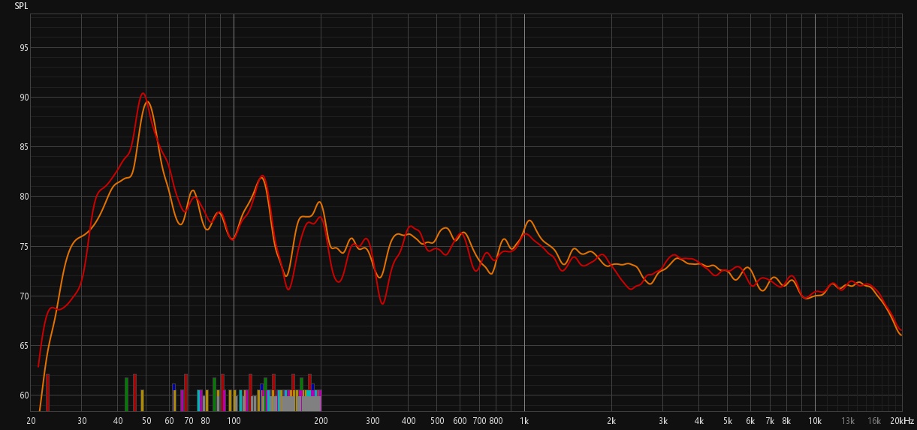
Task: Click the 75 dB SPL axis label
Action: 24,247
